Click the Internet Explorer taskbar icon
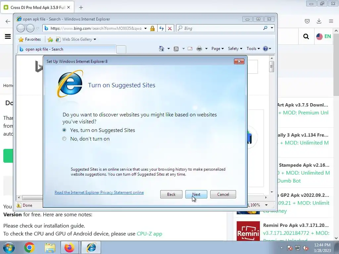 click(x=91, y=247)
